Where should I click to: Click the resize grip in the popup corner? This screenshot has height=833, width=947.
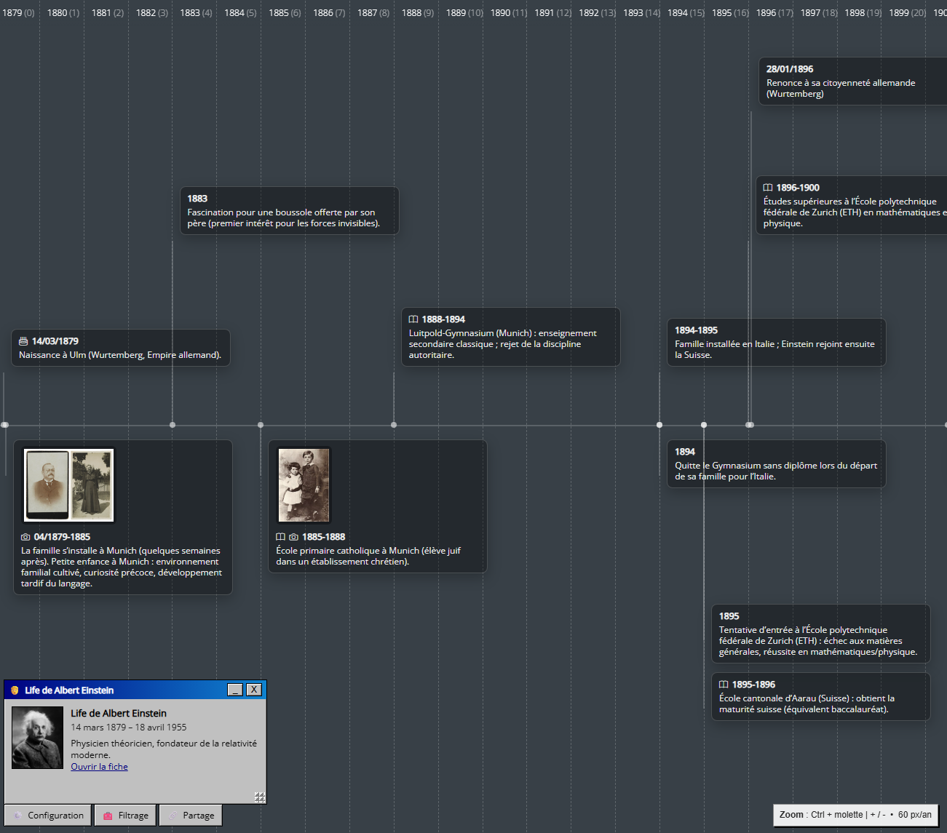click(259, 797)
